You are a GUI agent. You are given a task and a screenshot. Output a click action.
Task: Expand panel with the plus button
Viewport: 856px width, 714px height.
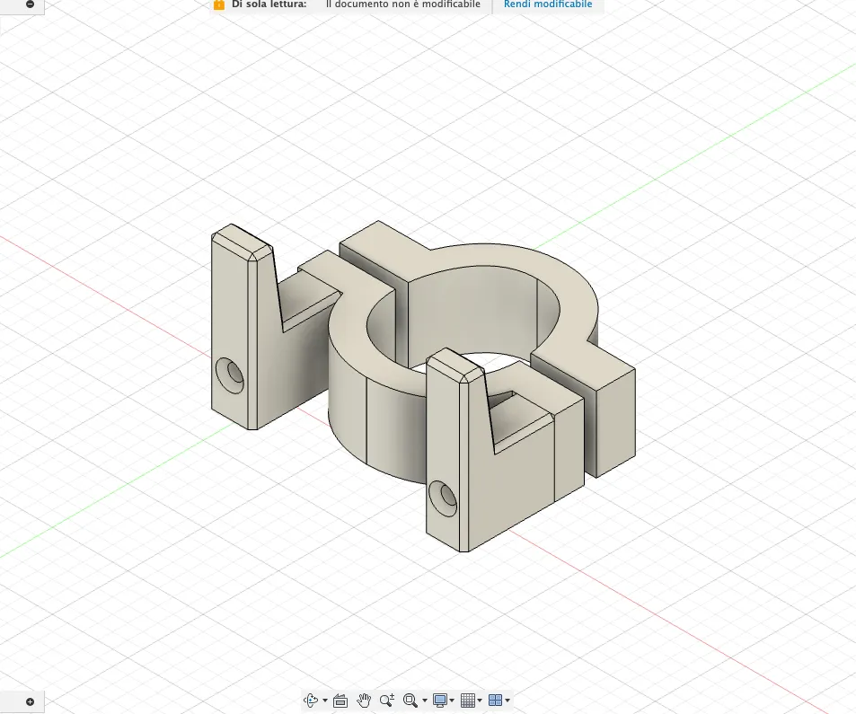30,702
